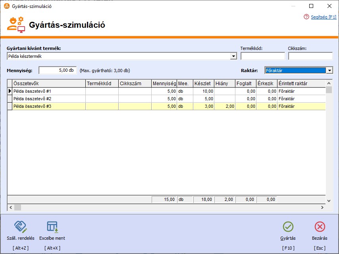This screenshot has width=339, height=254.
Task: Click the Érintett raktár column header
Action: pyautogui.click(x=301, y=83)
